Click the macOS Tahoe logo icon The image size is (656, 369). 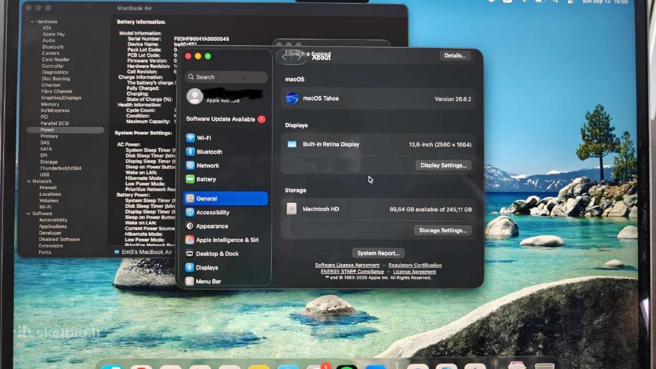[x=292, y=98]
